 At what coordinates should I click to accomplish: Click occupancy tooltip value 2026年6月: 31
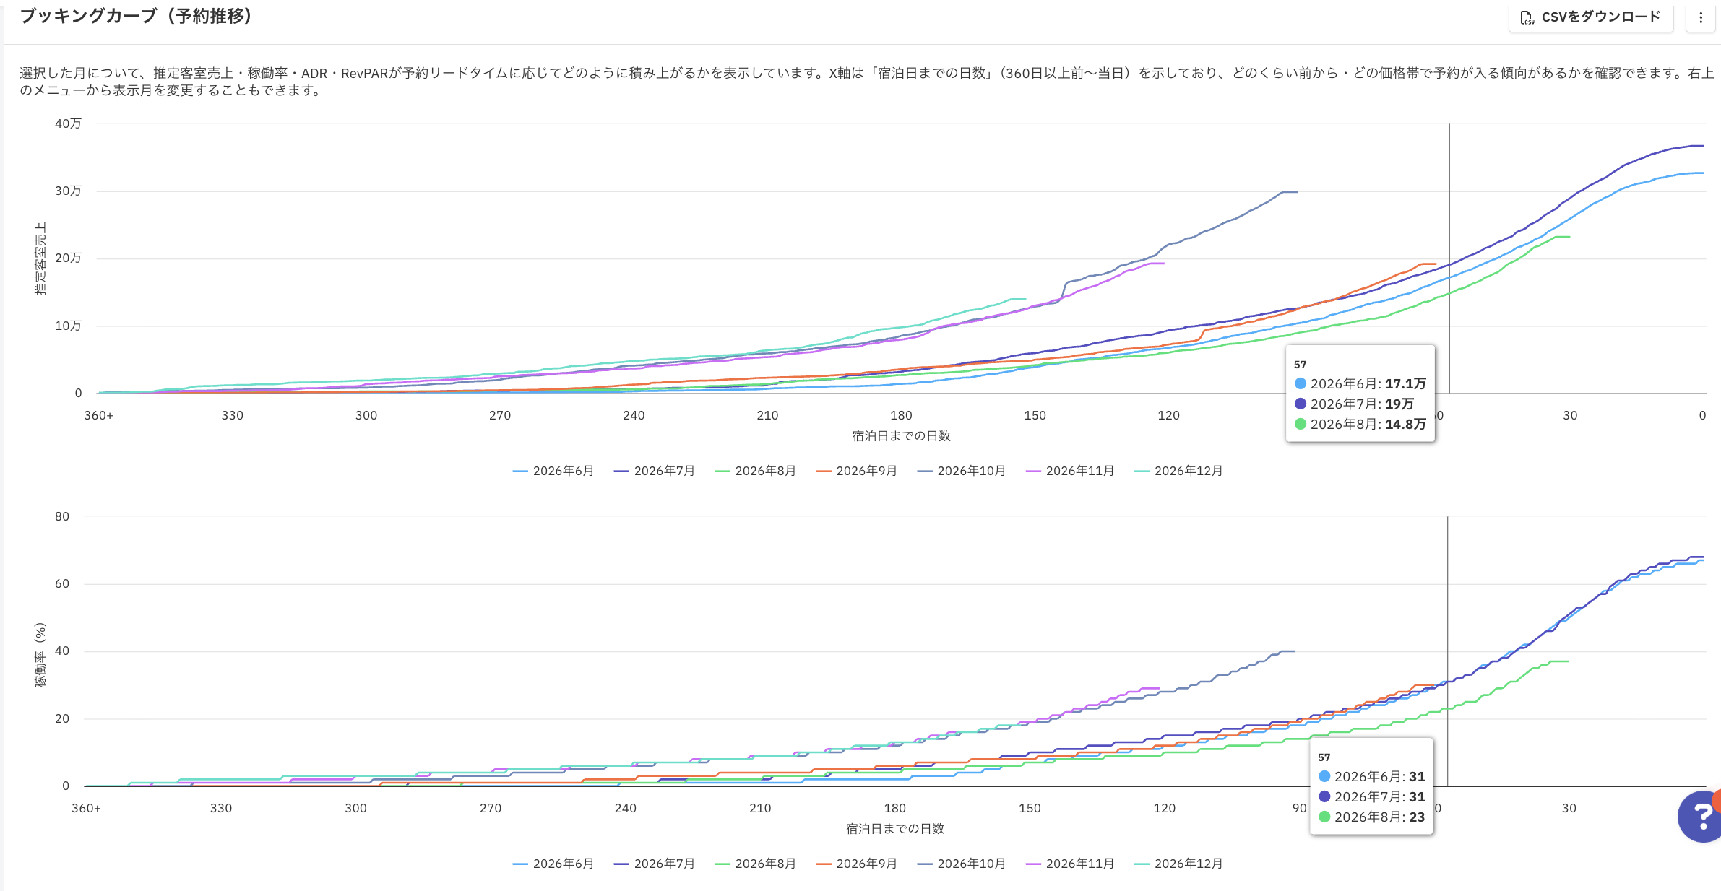coord(1372,776)
